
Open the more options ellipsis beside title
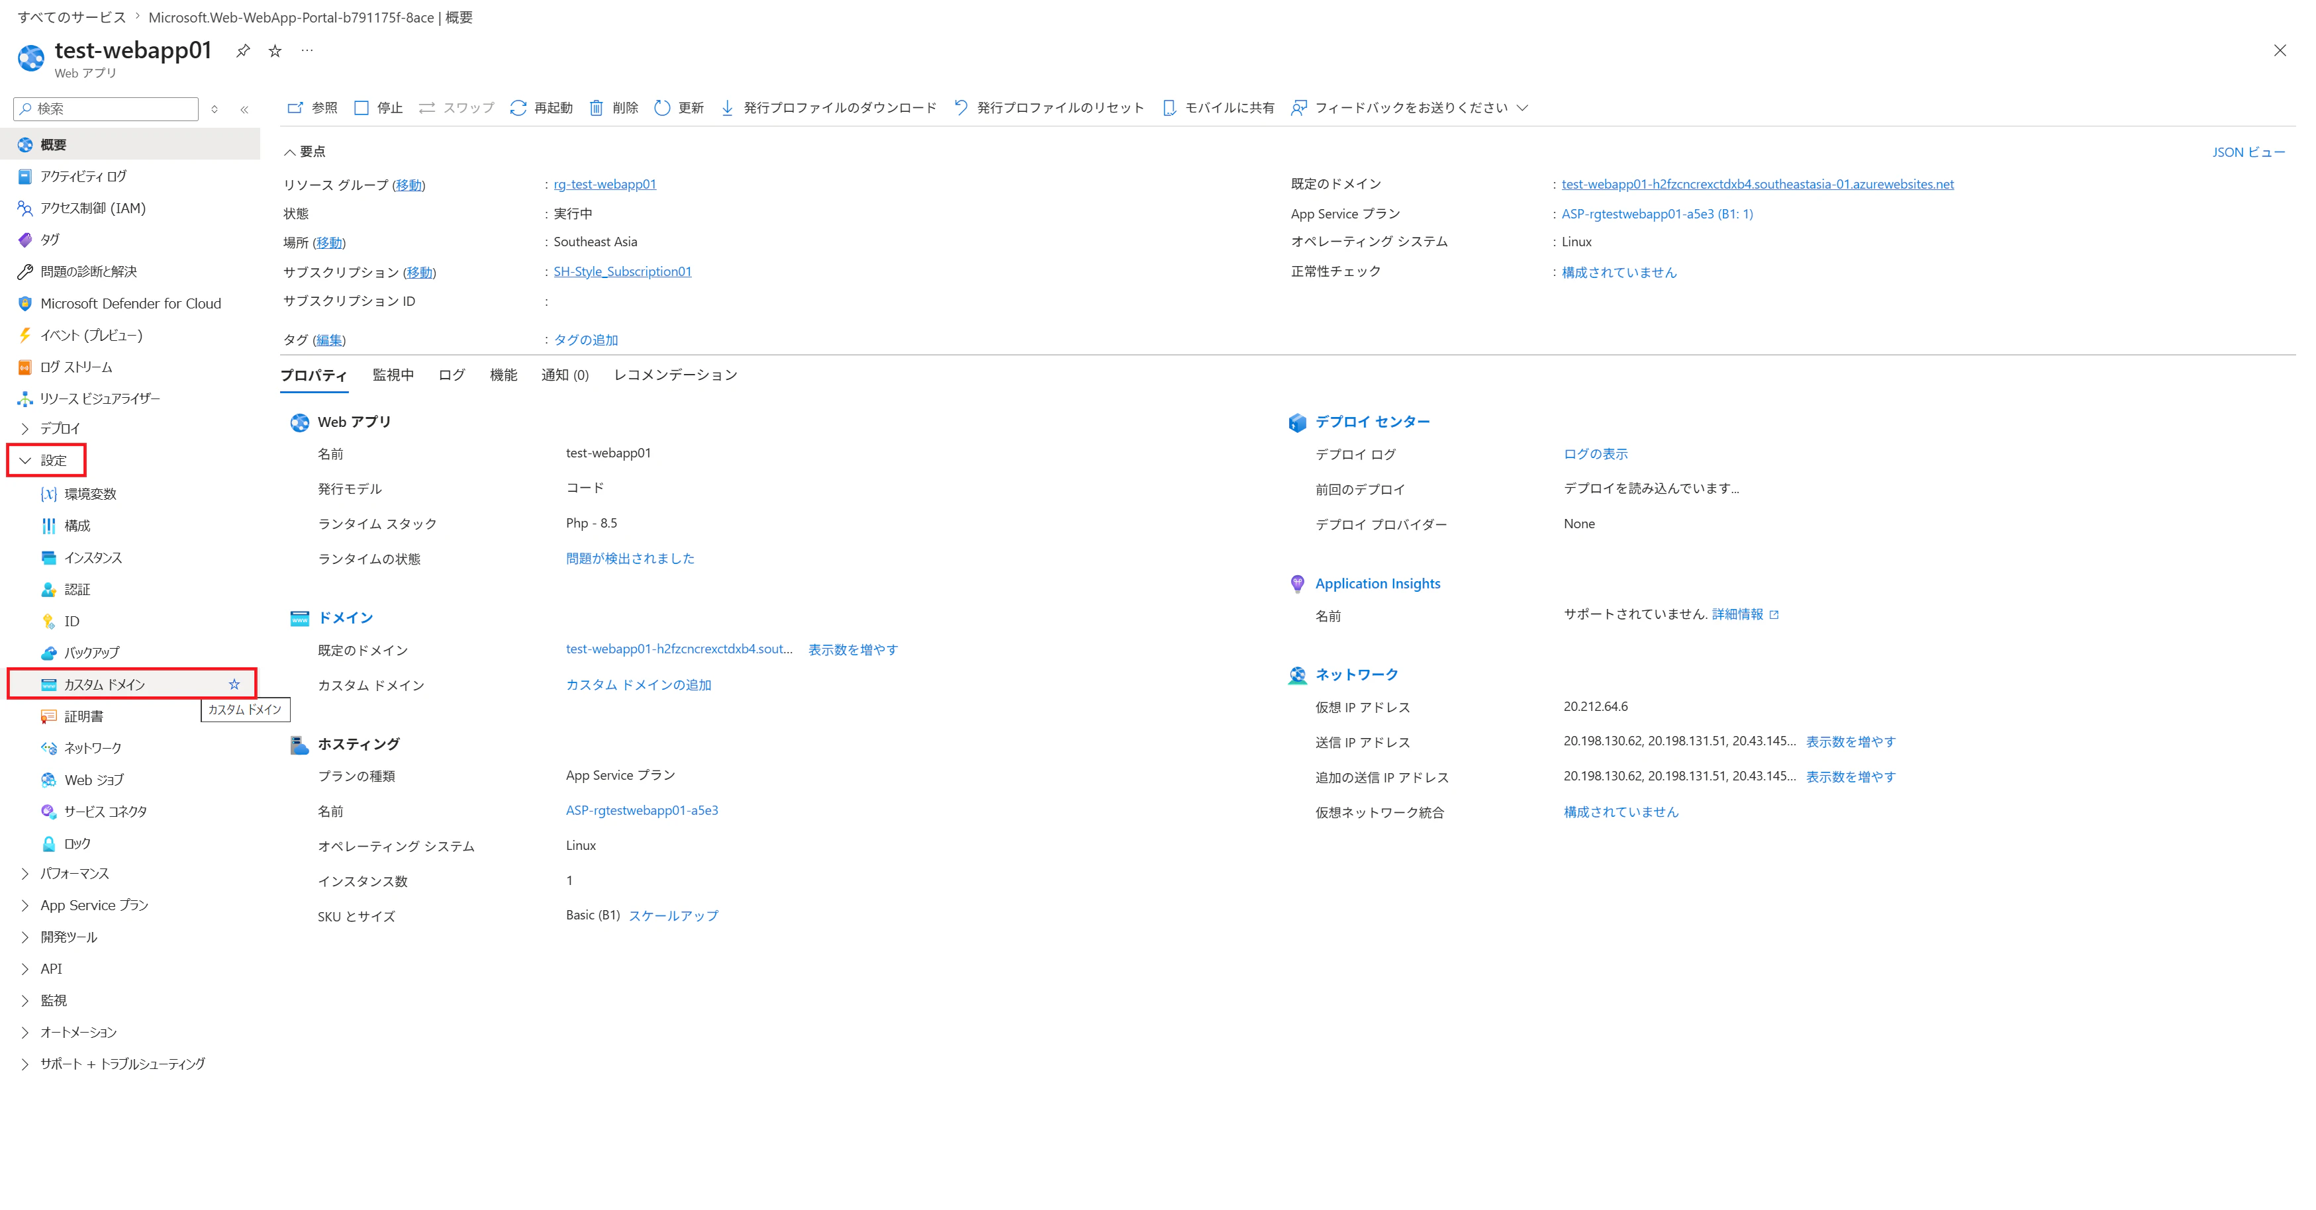pyautogui.click(x=307, y=50)
